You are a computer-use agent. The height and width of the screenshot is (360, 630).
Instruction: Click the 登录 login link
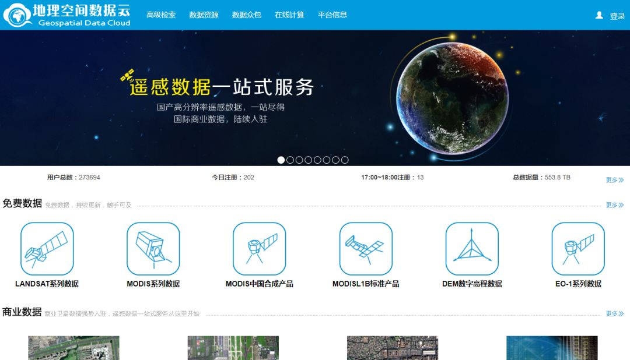tap(617, 16)
